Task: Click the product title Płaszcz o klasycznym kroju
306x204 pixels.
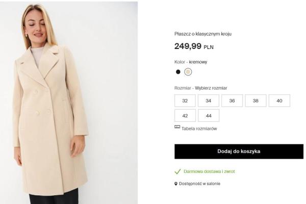Action: click(204, 34)
